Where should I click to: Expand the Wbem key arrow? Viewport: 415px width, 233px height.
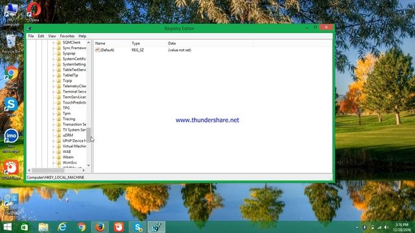click(53, 157)
